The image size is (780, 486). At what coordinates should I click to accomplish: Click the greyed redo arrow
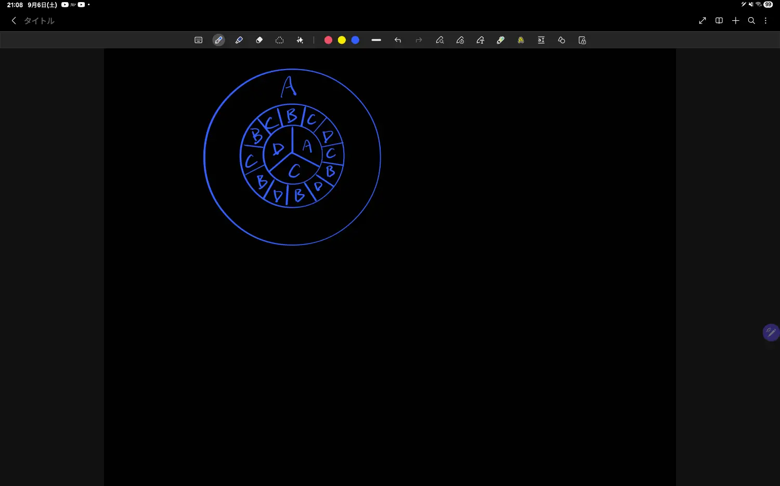(419, 40)
